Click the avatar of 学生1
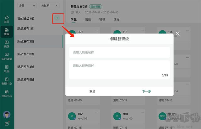Image resolution: width=201 pixels, height=129 pixels. [162, 116]
